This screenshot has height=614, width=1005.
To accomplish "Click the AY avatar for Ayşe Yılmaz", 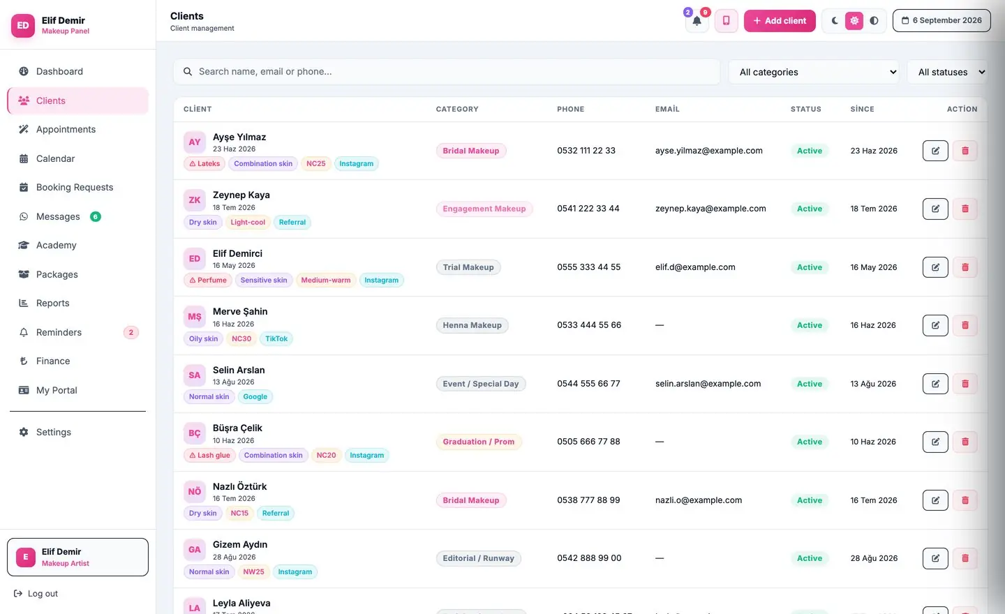I will [x=195, y=142].
